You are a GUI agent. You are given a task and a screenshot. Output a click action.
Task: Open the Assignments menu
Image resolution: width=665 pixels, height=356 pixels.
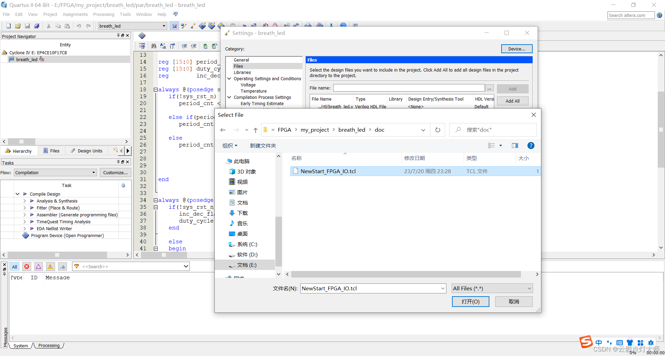[x=75, y=14]
